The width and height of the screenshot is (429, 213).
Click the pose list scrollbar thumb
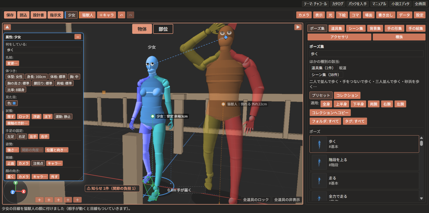coord(421,143)
